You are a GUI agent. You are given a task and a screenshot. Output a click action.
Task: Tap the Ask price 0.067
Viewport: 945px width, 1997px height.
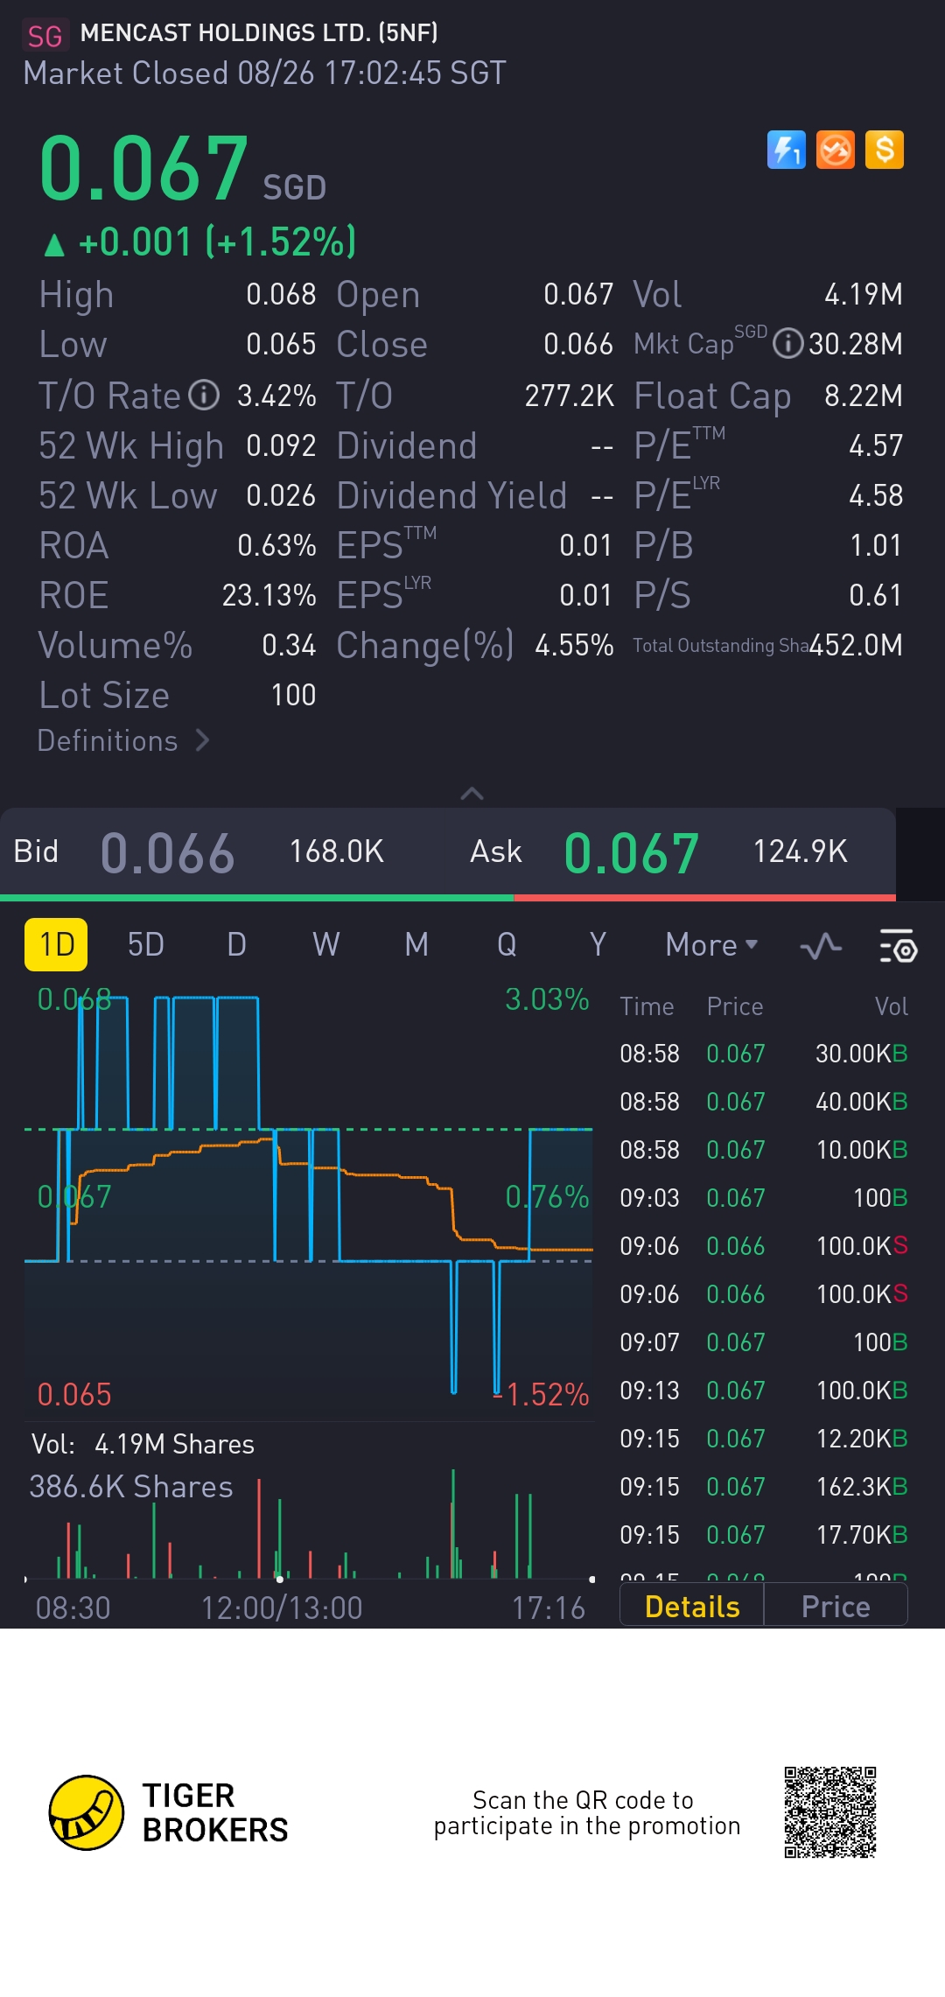click(x=631, y=852)
